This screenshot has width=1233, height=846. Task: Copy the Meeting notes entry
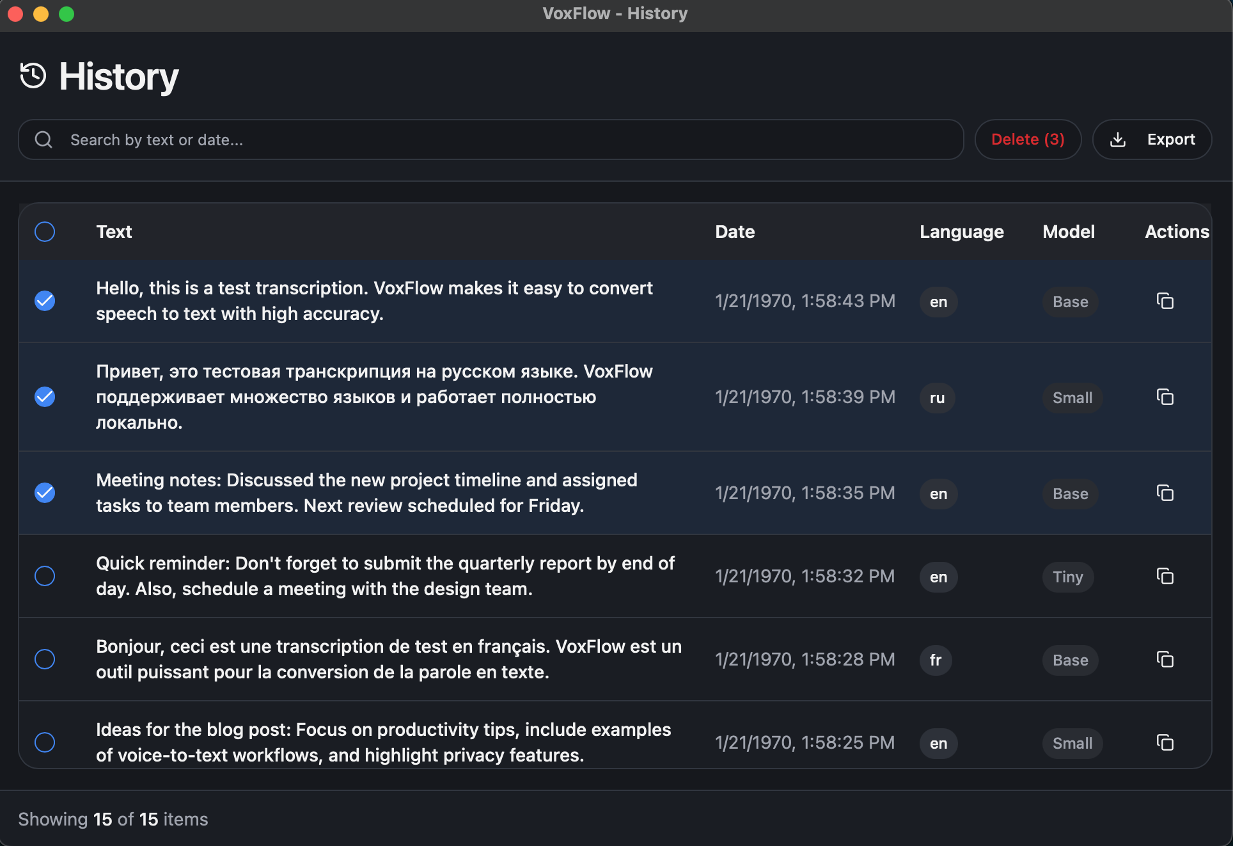pos(1165,493)
